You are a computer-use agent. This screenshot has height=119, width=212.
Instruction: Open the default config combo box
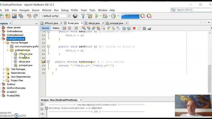56,16
